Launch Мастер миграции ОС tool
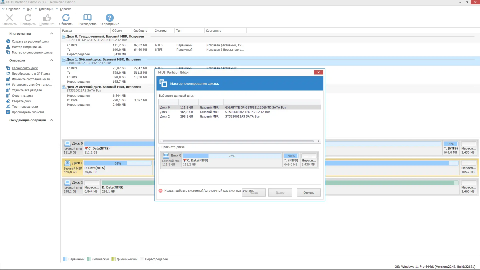This screenshot has width=480, height=270. point(27,47)
